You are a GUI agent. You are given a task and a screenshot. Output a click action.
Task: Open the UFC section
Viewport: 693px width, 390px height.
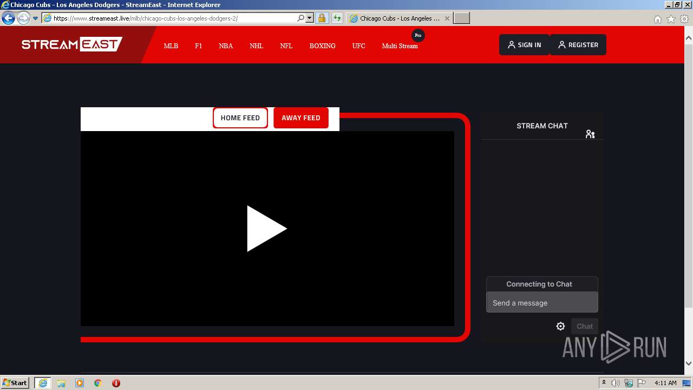click(x=359, y=46)
